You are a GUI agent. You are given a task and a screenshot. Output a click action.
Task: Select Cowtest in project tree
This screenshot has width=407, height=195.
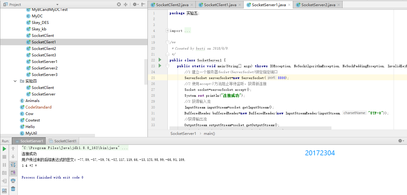coord(33,120)
